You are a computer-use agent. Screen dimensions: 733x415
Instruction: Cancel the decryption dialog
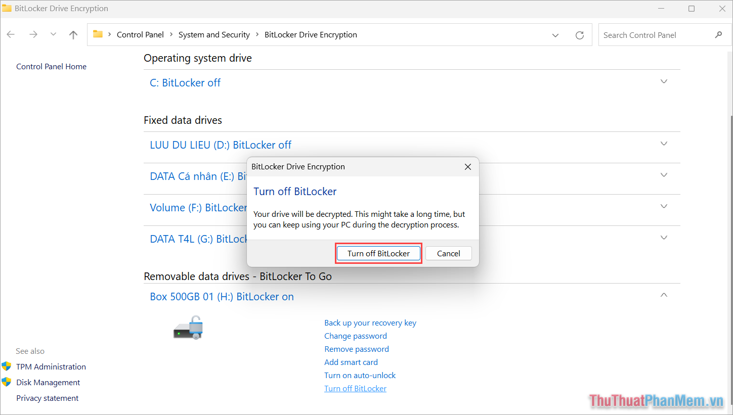[448, 253]
